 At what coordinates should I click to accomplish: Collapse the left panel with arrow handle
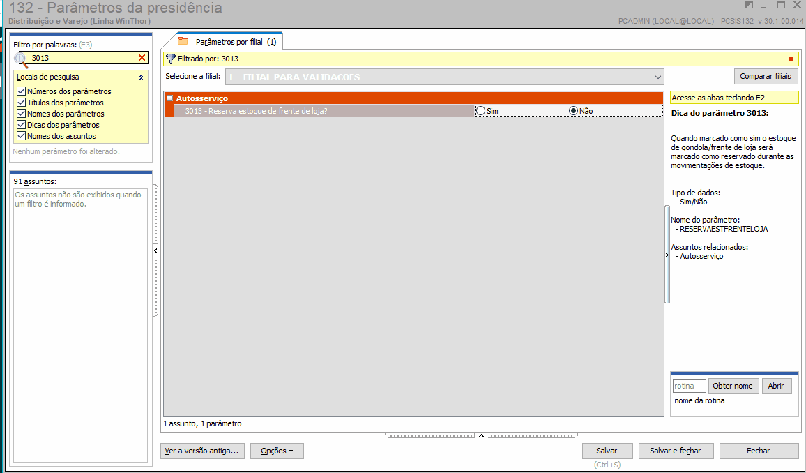point(155,251)
